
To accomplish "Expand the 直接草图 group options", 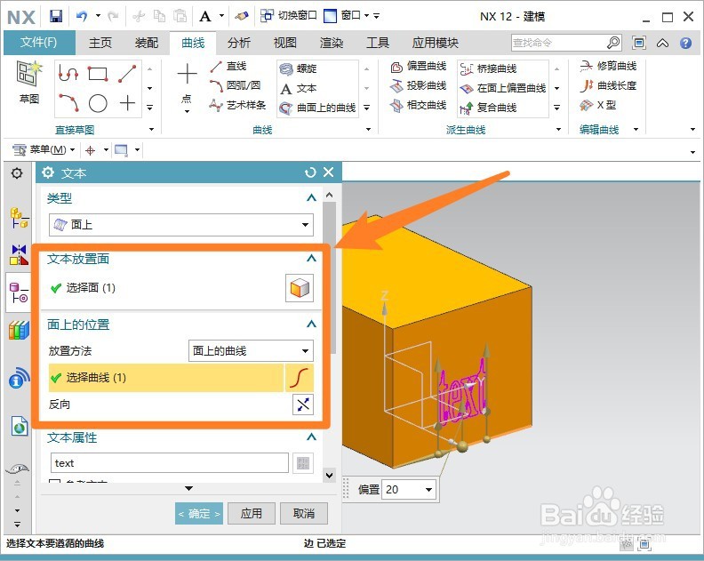I will (x=151, y=129).
